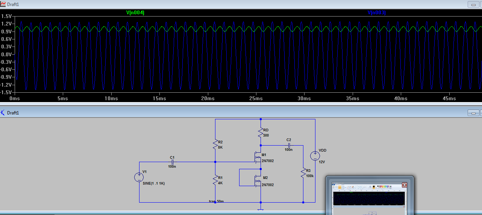Click resistor R2 in the bias divider
The image size is (482, 215).
click(x=215, y=144)
